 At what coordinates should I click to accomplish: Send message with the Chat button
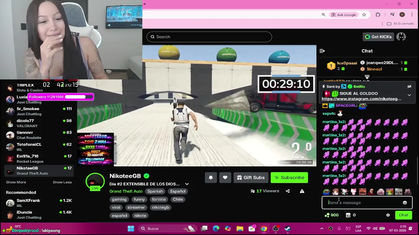[x=403, y=215]
